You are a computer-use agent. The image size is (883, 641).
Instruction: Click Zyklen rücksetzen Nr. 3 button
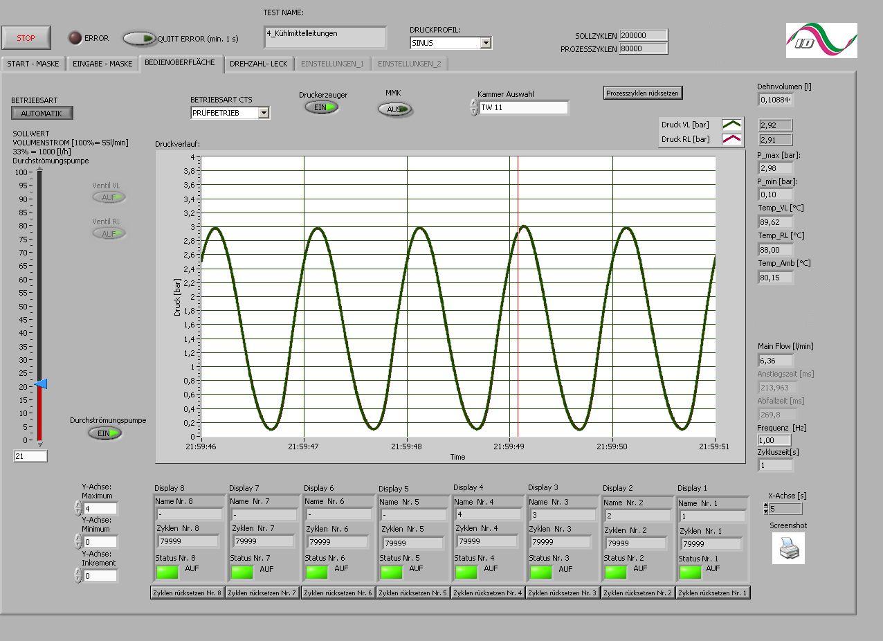pos(562,593)
